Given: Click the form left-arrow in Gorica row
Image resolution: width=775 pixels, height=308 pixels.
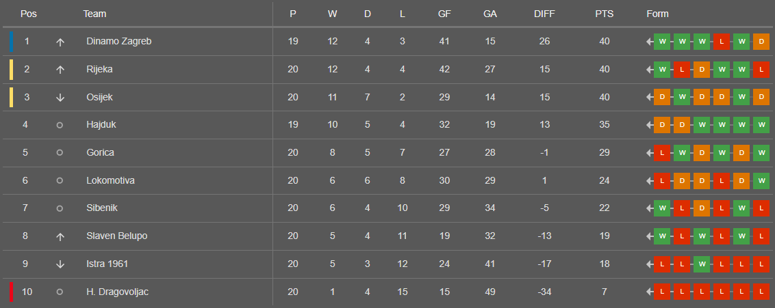Looking at the screenshot, I should [649, 153].
